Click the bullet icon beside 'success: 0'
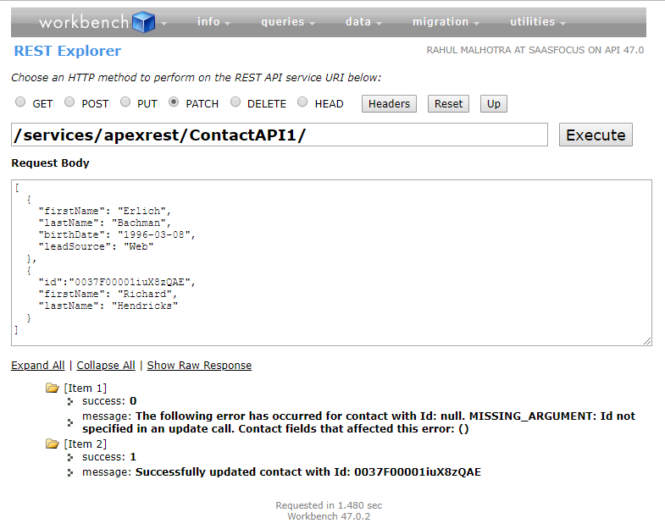 pos(70,401)
